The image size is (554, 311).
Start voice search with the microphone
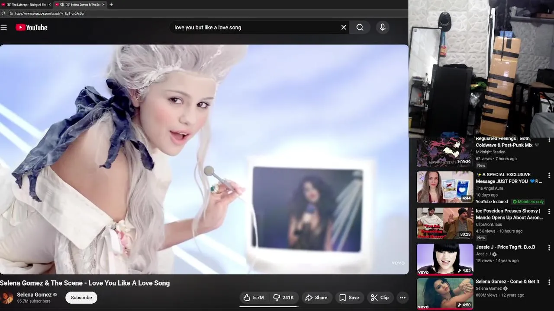(x=383, y=27)
